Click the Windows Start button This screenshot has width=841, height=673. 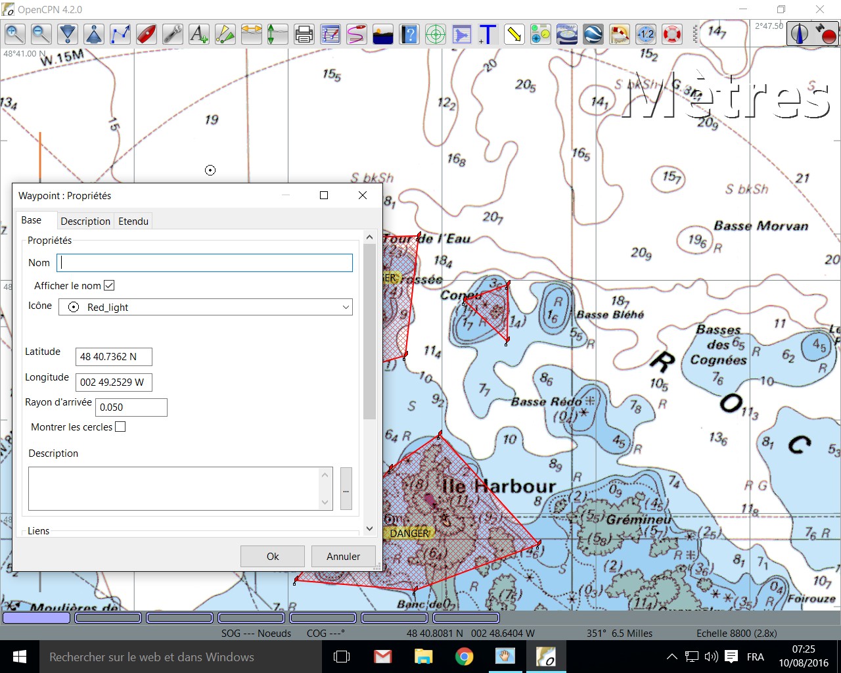[x=20, y=657]
